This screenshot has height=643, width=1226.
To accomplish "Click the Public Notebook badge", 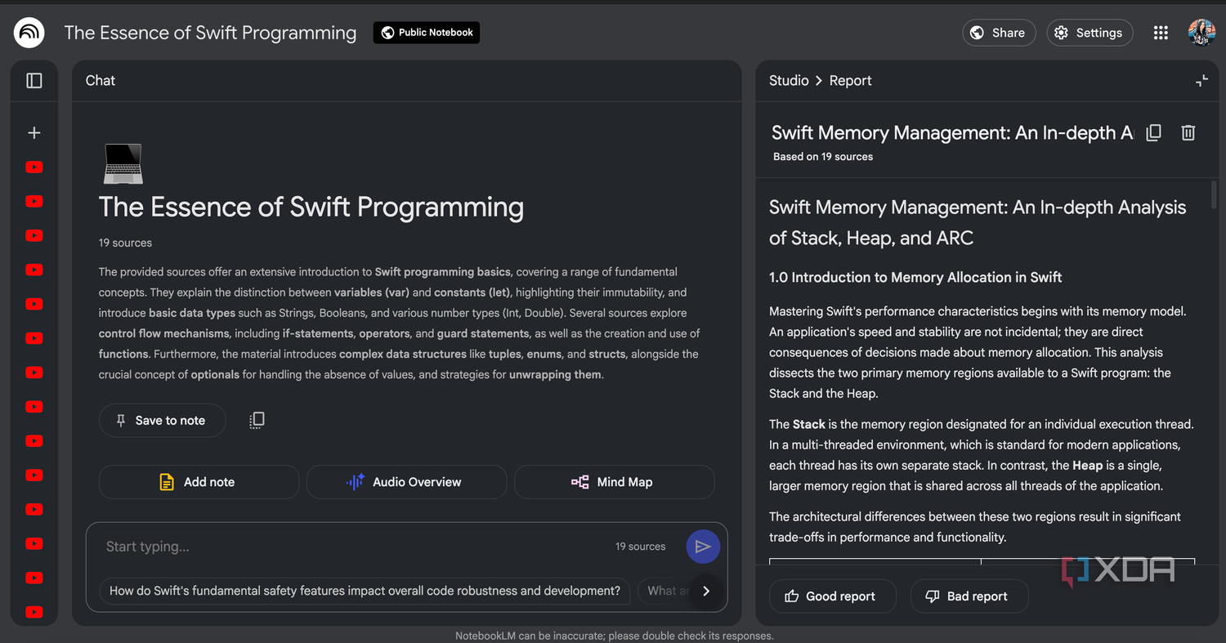I will pyautogui.click(x=427, y=33).
